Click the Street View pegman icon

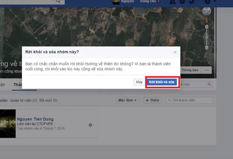(x=207, y=20)
